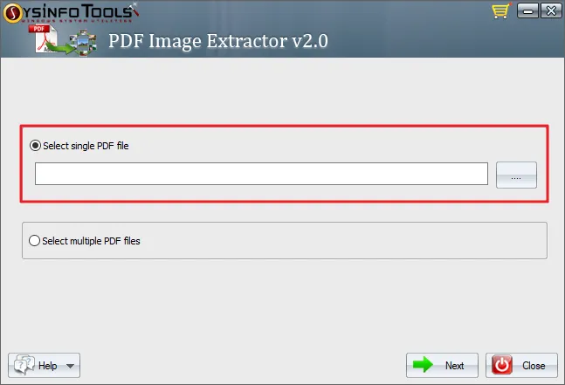Open file browser with the dotted browse button
This screenshot has width=565, height=385.
click(x=516, y=175)
